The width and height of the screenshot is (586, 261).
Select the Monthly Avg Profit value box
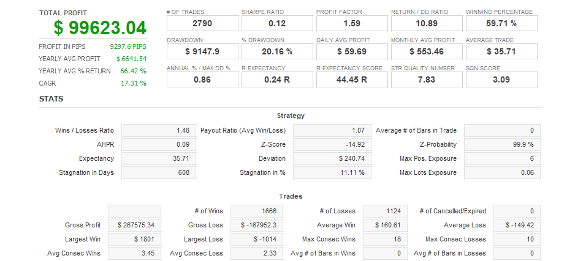pyautogui.click(x=427, y=51)
